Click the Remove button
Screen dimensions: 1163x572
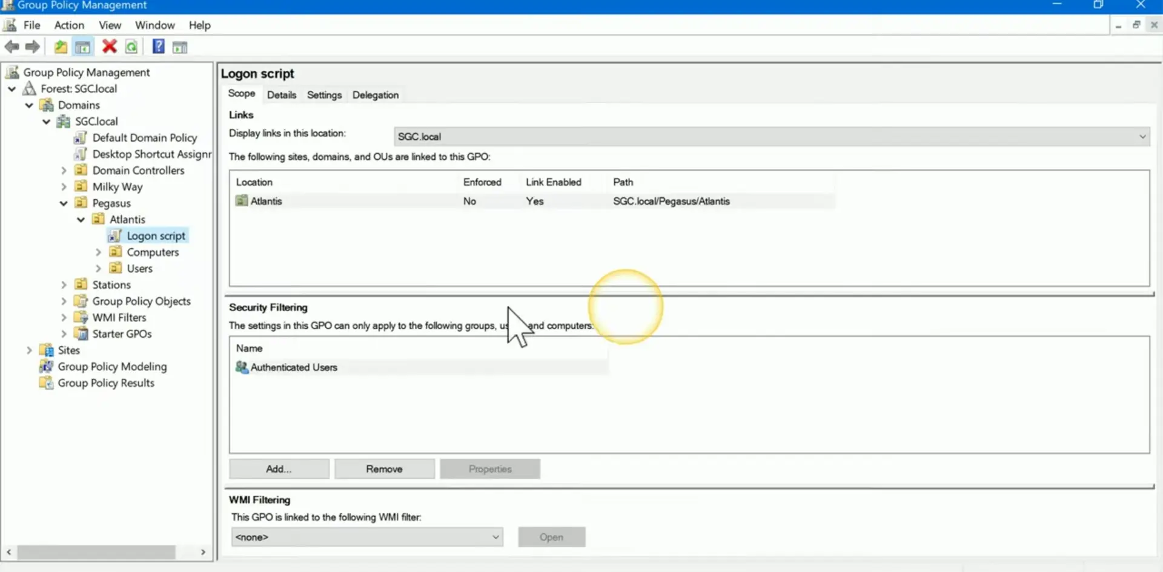pyautogui.click(x=384, y=469)
